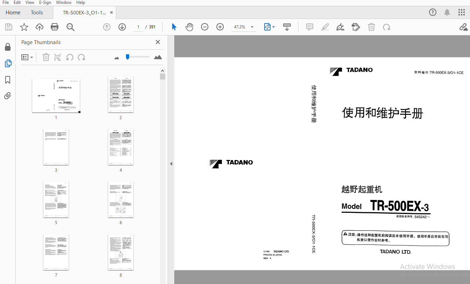Add file to starred bookmarks
The image size is (470, 284).
click(x=24, y=27)
